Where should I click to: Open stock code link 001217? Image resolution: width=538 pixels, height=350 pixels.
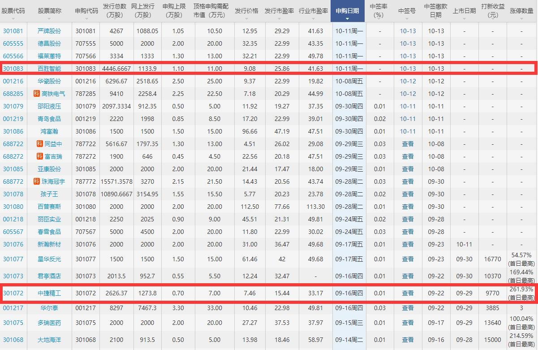coord(13,308)
